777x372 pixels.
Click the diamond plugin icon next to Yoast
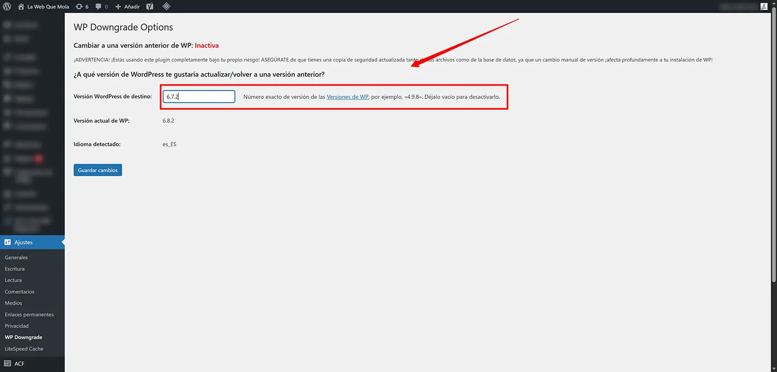166,6
